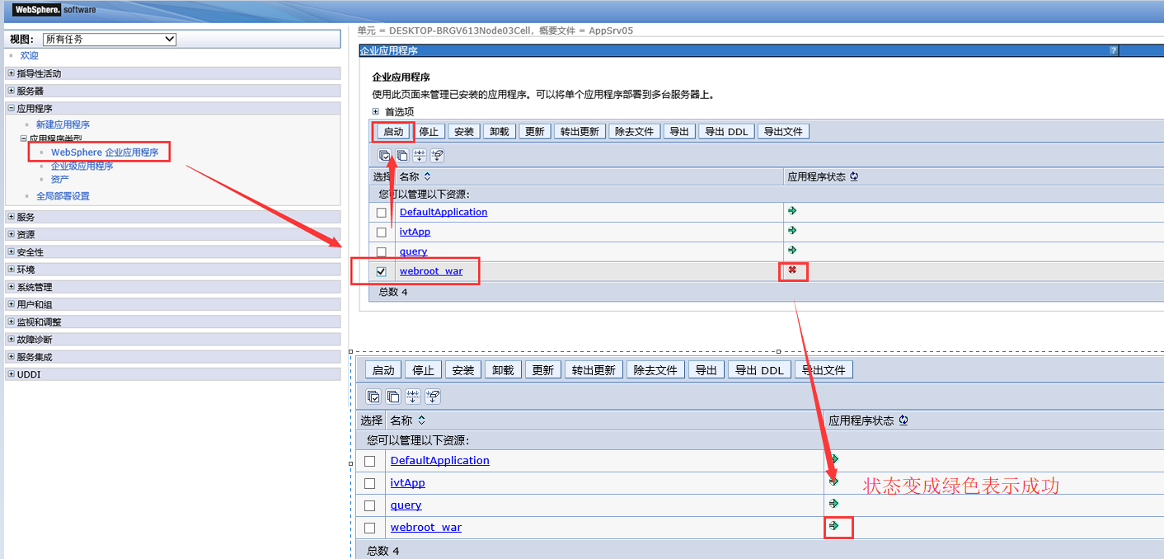Open 全局部署设置 in the navigation tree

63,196
